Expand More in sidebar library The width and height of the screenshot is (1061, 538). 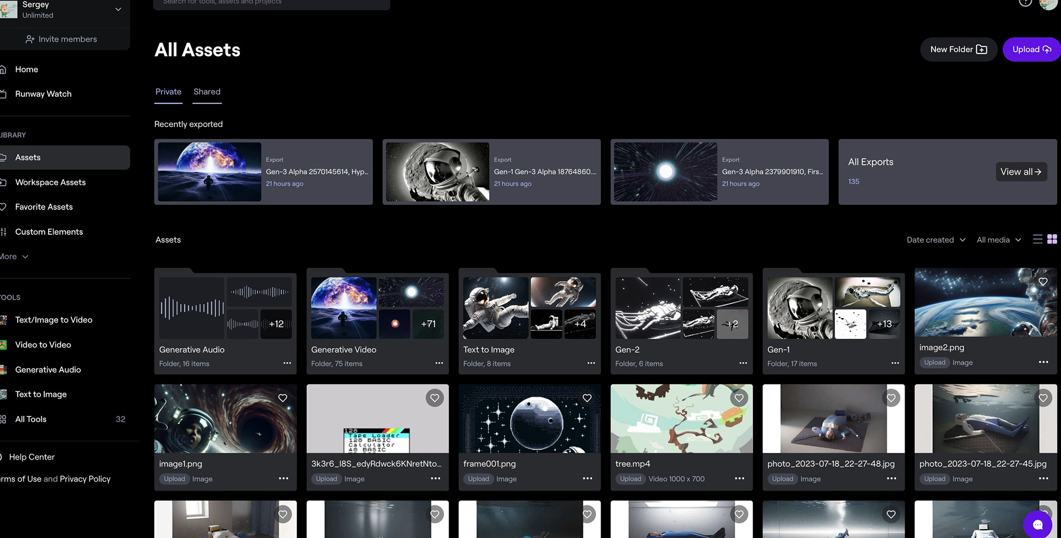tap(14, 256)
